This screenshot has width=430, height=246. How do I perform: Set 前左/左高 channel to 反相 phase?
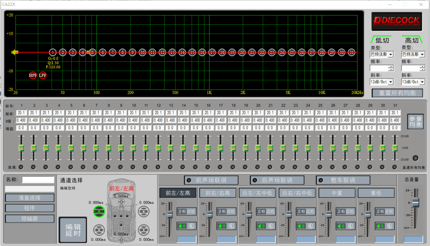(191, 212)
